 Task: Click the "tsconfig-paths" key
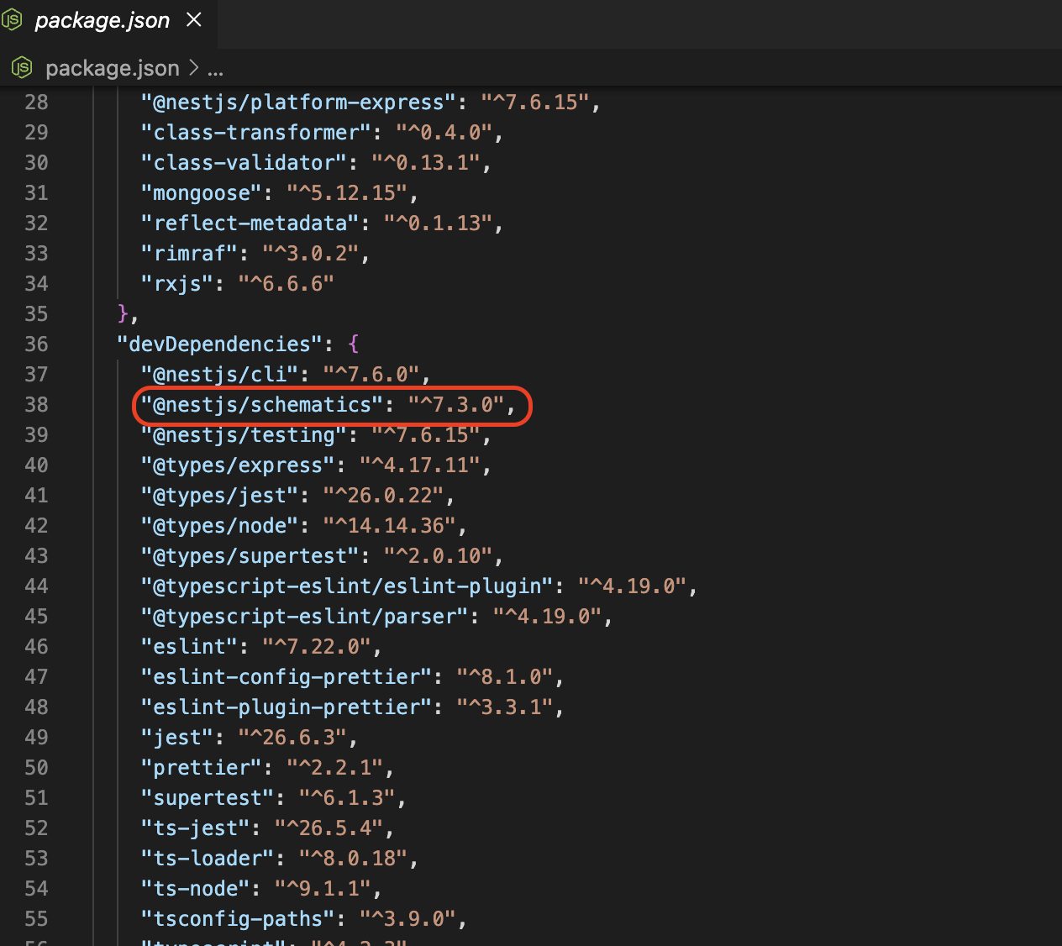coord(238,918)
